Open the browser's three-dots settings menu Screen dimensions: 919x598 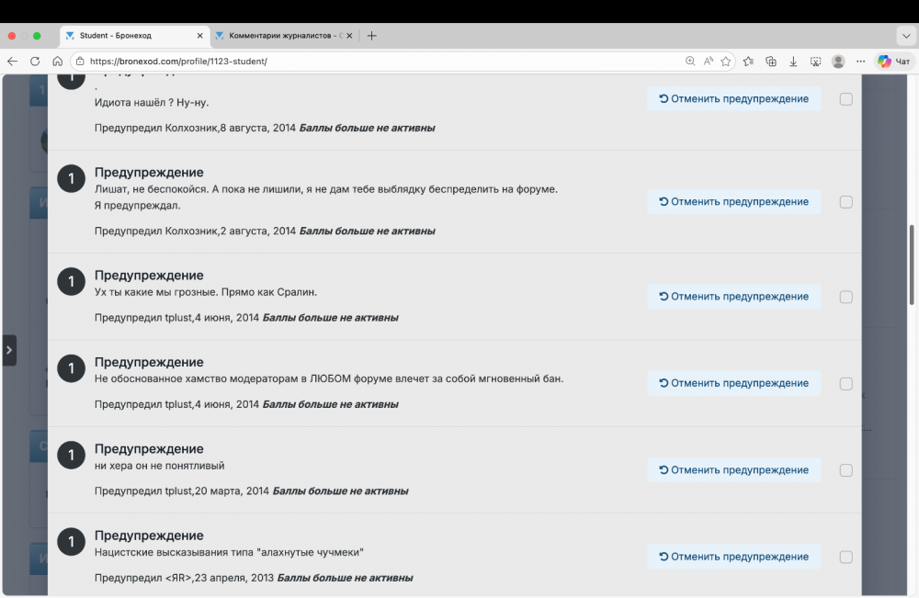860,62
